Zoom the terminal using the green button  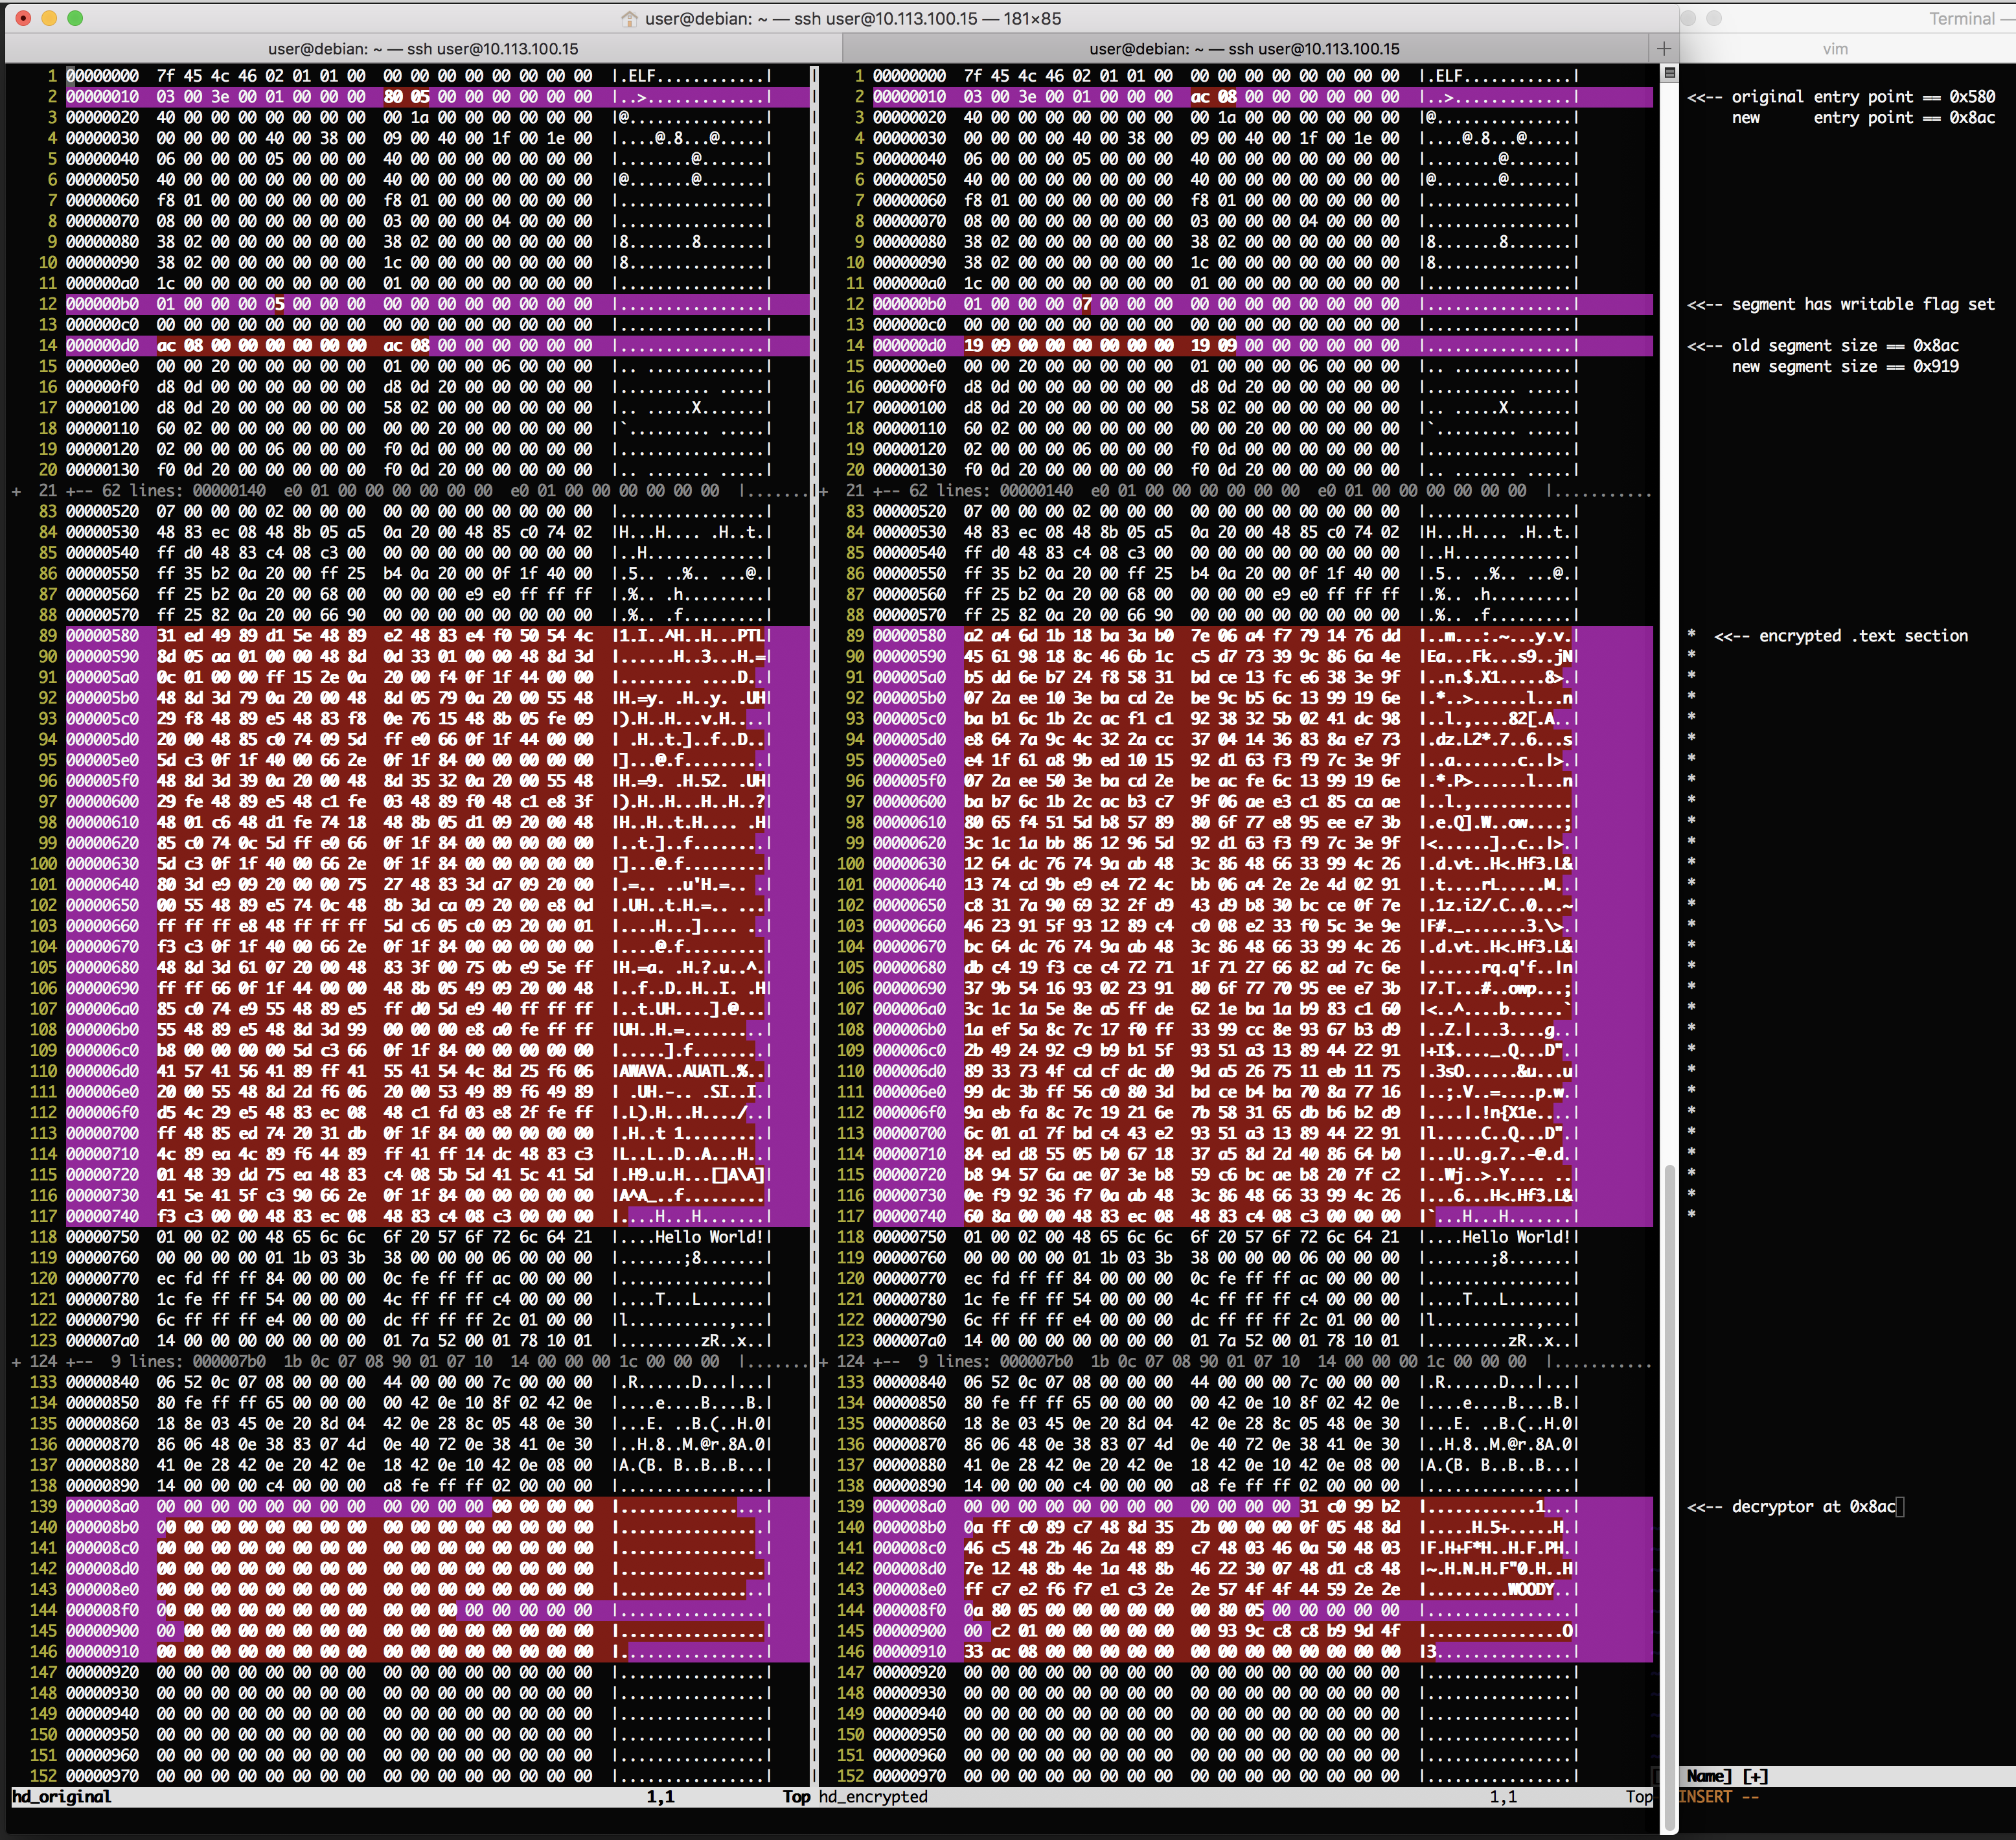tap(75, 18)
